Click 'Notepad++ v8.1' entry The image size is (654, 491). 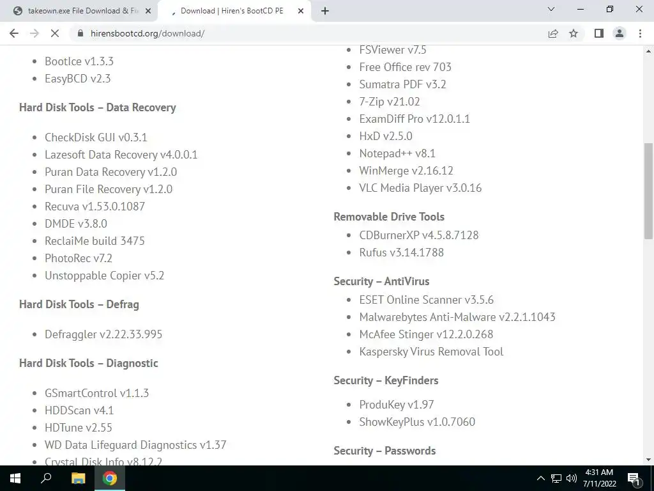[397, 153]
